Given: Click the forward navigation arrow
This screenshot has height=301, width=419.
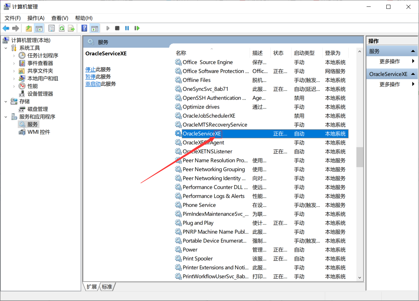Looking at the screenshot, I should click(x=15, y=28).
